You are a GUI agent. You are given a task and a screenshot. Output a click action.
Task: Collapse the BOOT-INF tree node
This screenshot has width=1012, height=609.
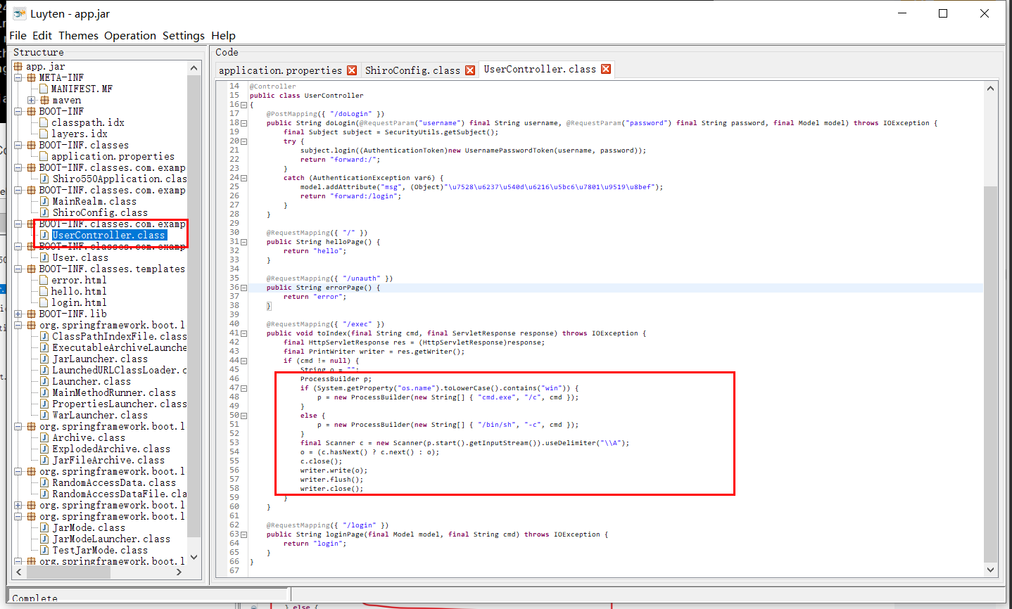pos(18,111)
